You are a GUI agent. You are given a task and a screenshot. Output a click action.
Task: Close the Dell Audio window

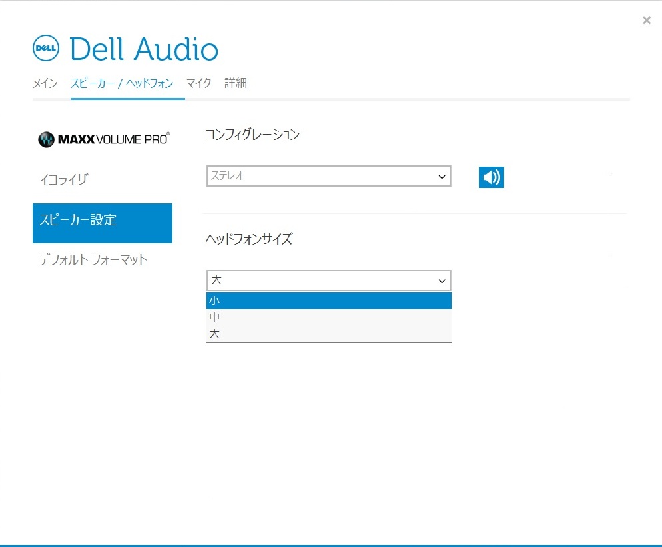(646, 19)
